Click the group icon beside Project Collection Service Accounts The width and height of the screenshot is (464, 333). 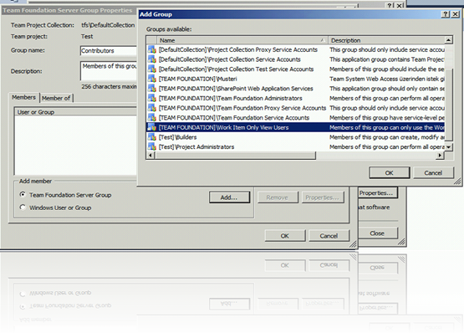(152, 59)
